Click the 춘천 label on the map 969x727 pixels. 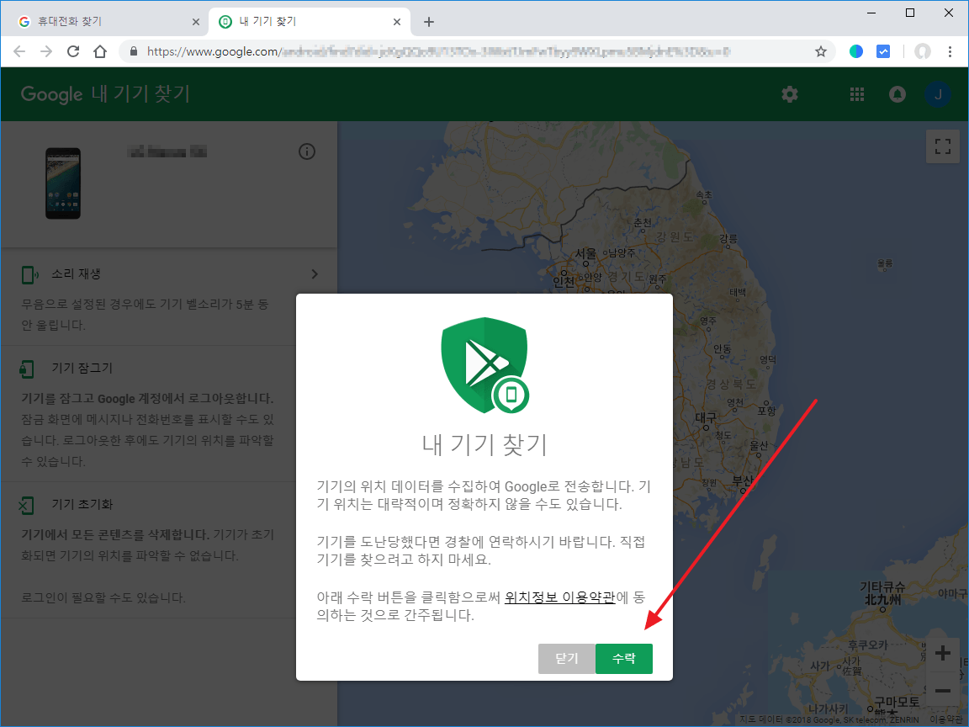click(642, 222)
